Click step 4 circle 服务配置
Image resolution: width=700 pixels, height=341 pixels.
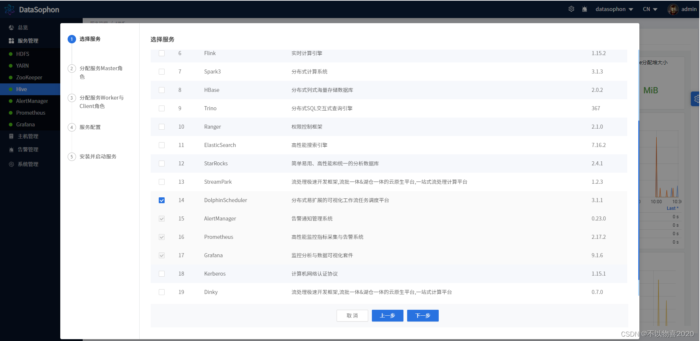[x=72, y=127]
